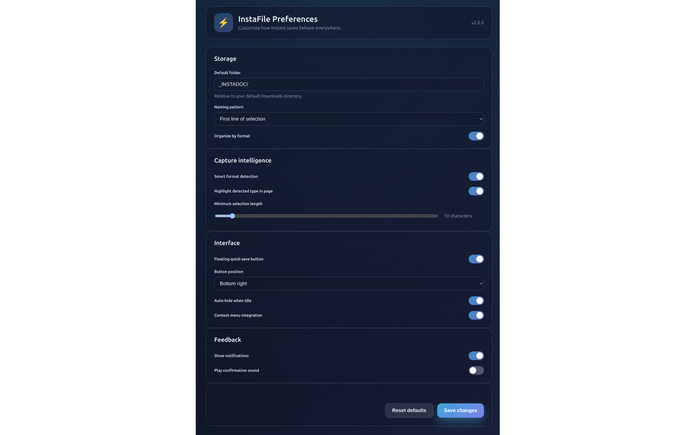Toggle Organize by format off

tap(476, 136)
